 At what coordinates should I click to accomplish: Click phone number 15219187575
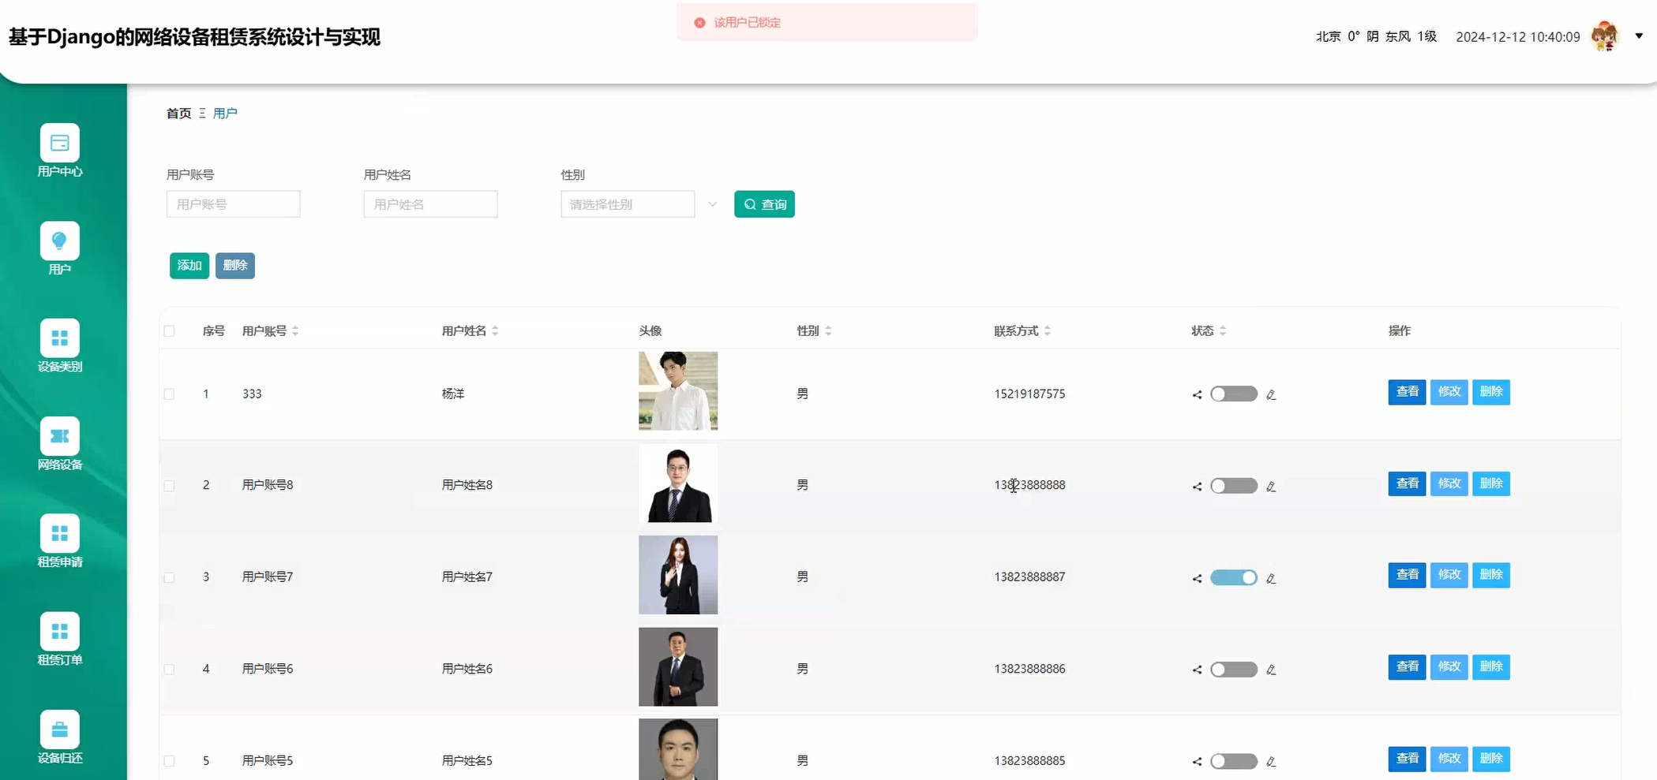(1029, 394)
